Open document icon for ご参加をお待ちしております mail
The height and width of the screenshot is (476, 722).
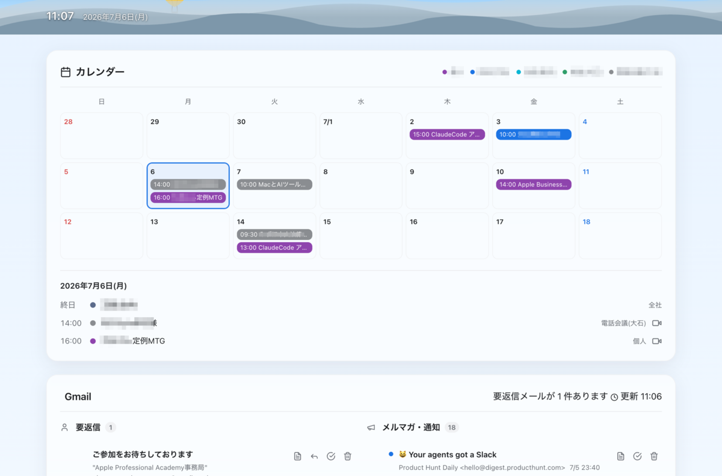click(x=297, y=457)
